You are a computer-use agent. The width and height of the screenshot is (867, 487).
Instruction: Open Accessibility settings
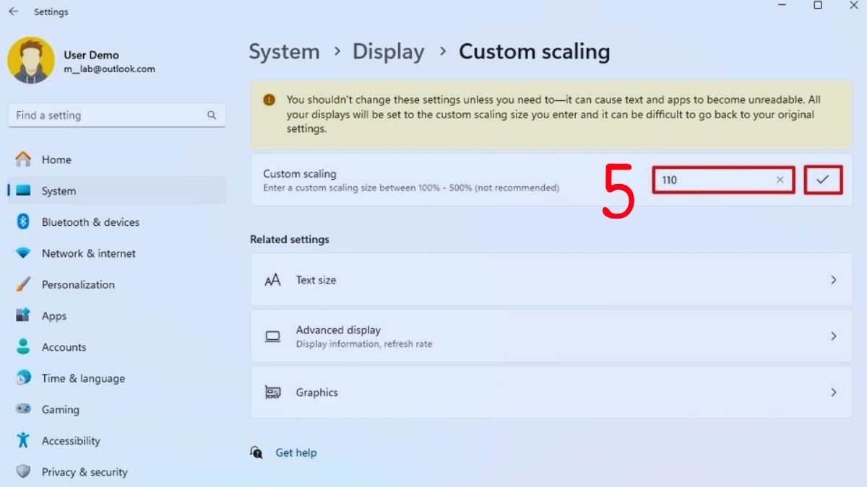click(70, 441)
